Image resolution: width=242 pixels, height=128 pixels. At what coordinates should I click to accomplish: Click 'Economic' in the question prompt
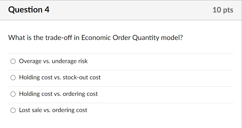click(x=95, y=38)
